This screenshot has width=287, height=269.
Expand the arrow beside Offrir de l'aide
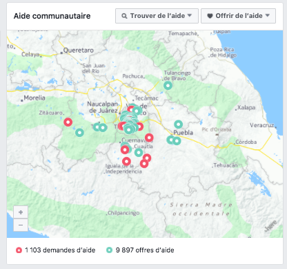coord(267,15)
